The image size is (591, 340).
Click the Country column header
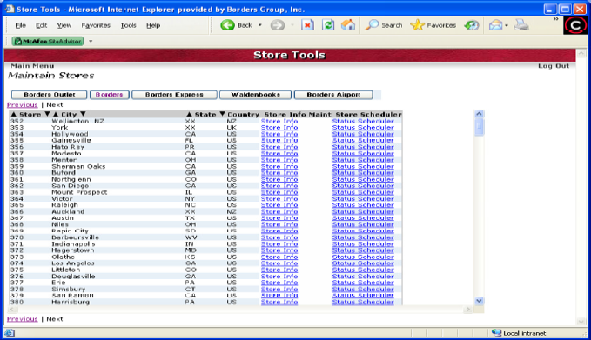tap(243, 114)
